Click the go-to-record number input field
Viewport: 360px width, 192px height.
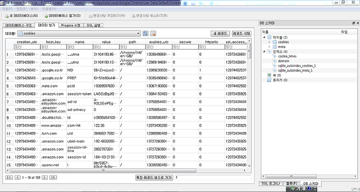coord(213,177)
